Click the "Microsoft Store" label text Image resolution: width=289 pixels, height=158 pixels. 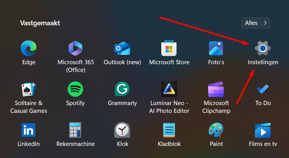(x=169, y=62)
